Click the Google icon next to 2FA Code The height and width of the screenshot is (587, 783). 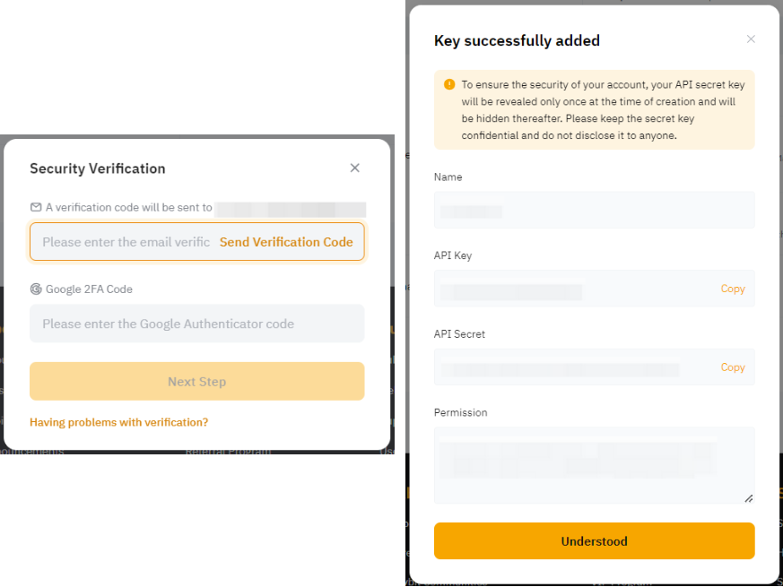click(36, 289)
